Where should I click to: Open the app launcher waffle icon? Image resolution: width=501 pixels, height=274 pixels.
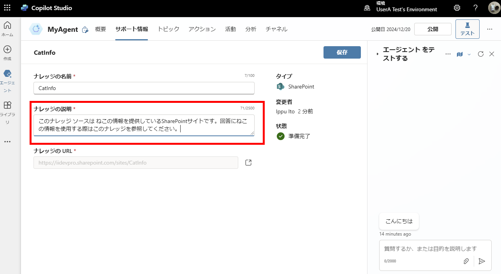click(7, 8)
